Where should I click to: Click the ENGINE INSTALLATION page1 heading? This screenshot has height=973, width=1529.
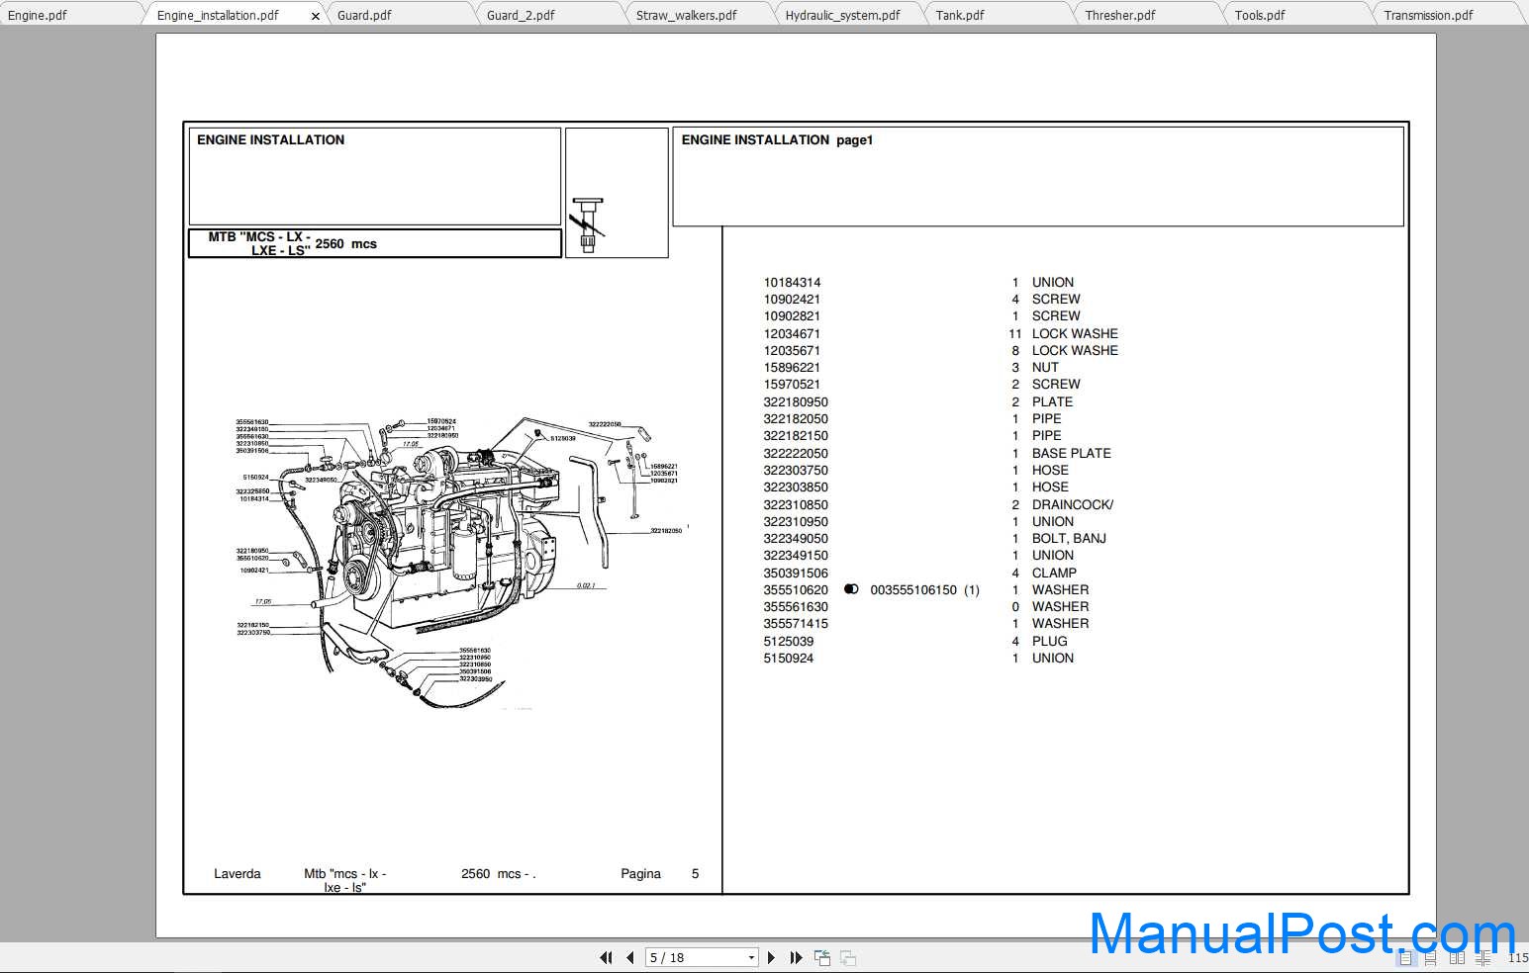pos(777,139)
